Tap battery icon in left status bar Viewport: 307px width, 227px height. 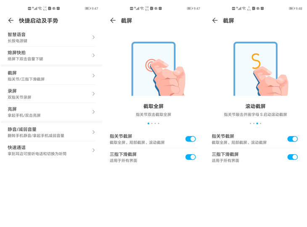(87, 8)
